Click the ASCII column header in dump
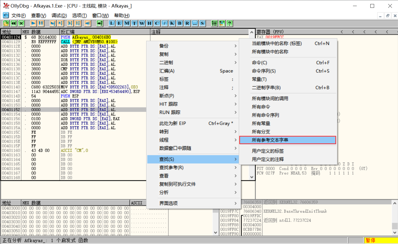 click(138, 203)
